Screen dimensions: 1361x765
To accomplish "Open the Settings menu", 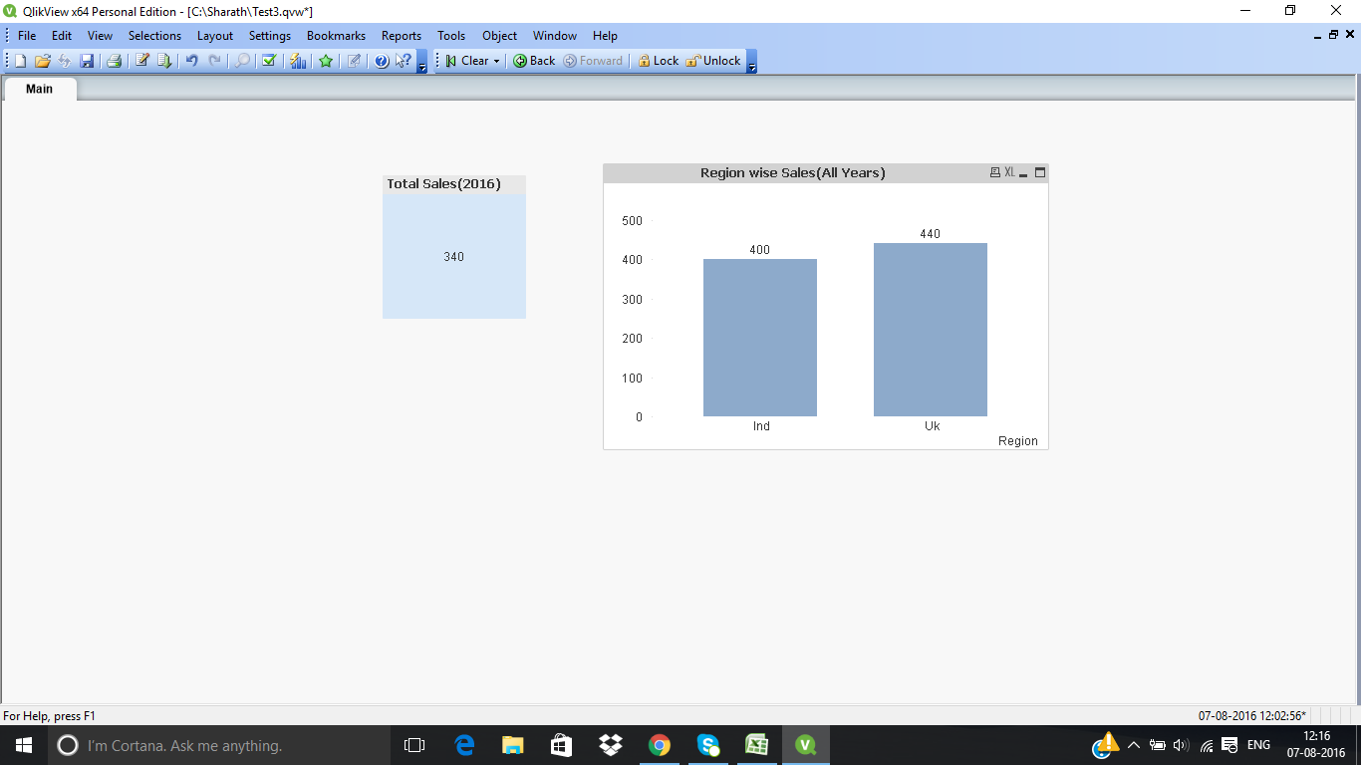I will [x=270, y=36].
